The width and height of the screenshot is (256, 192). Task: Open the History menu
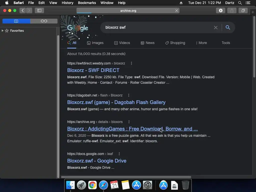(x=67, y=3)
